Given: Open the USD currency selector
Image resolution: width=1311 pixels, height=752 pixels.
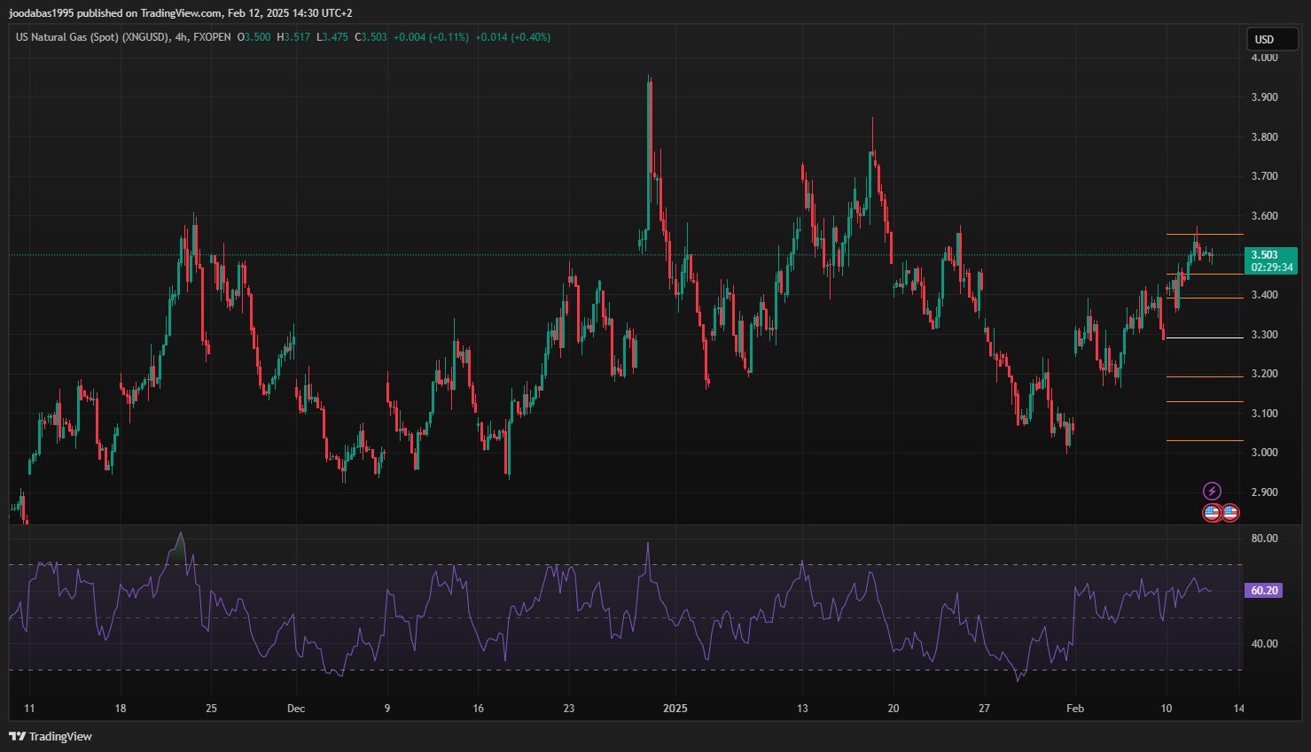Looking at the screenshot, I should pos(1273,39).
